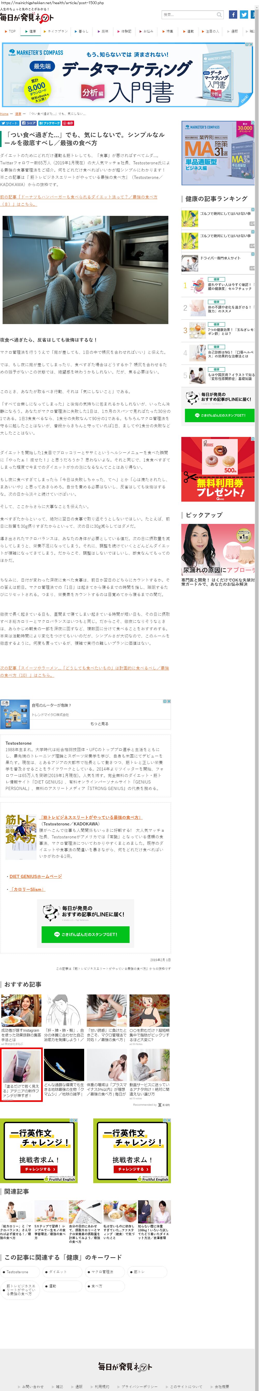This screenshot has height=1391, width=259.
Task: Open the Facebook page icon in header
Action: click(x=233, y=14)
